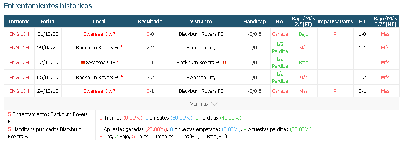Image resolution: width=402 pixels, height=145 pixels.
Task: Select ENG LCH tournament in first row
Action: click(x=19, y=34)
